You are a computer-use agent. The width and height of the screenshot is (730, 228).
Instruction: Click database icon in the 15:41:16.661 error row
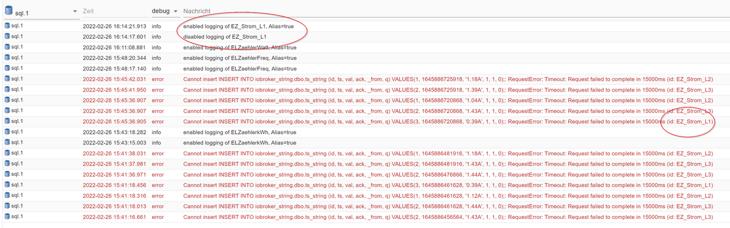pyautogui.click(x=7, y=216)
